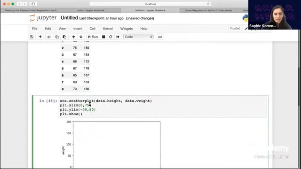
Task: Click Sophie Somm... video thumbnail
Action: click(x=275, y=15)
